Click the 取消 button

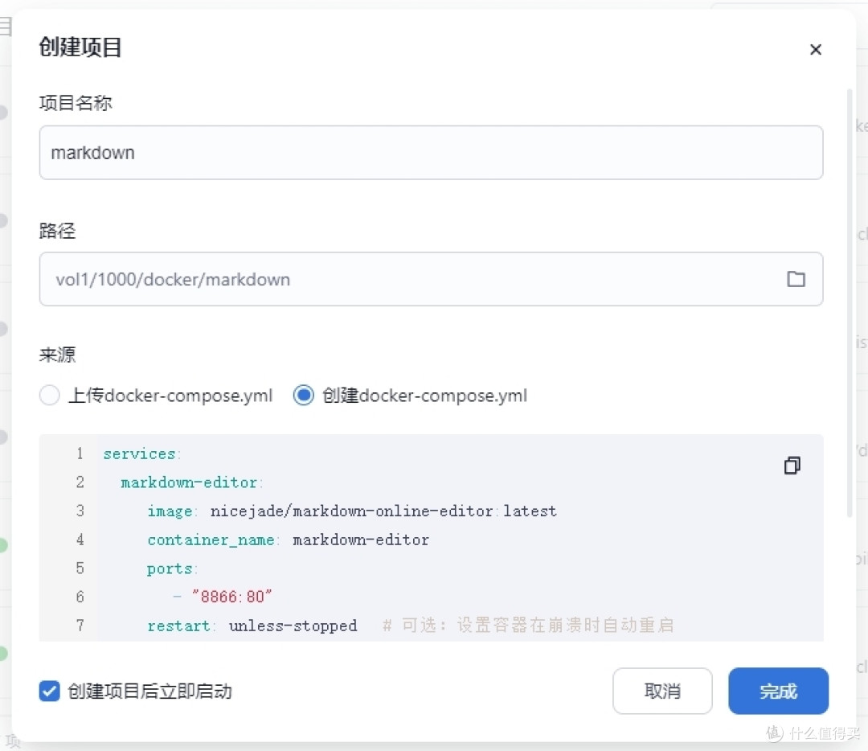(662, 691)
